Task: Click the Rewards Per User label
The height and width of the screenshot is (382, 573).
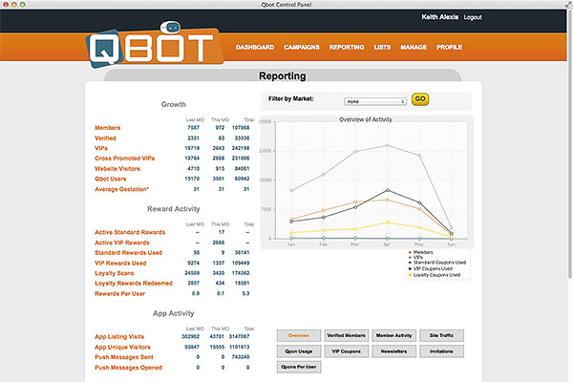Action: pos(120,293)
